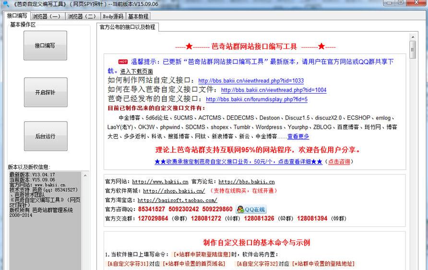Click the 查看更多 link
The height and width of the screenshot is (270, 428).
298,137
